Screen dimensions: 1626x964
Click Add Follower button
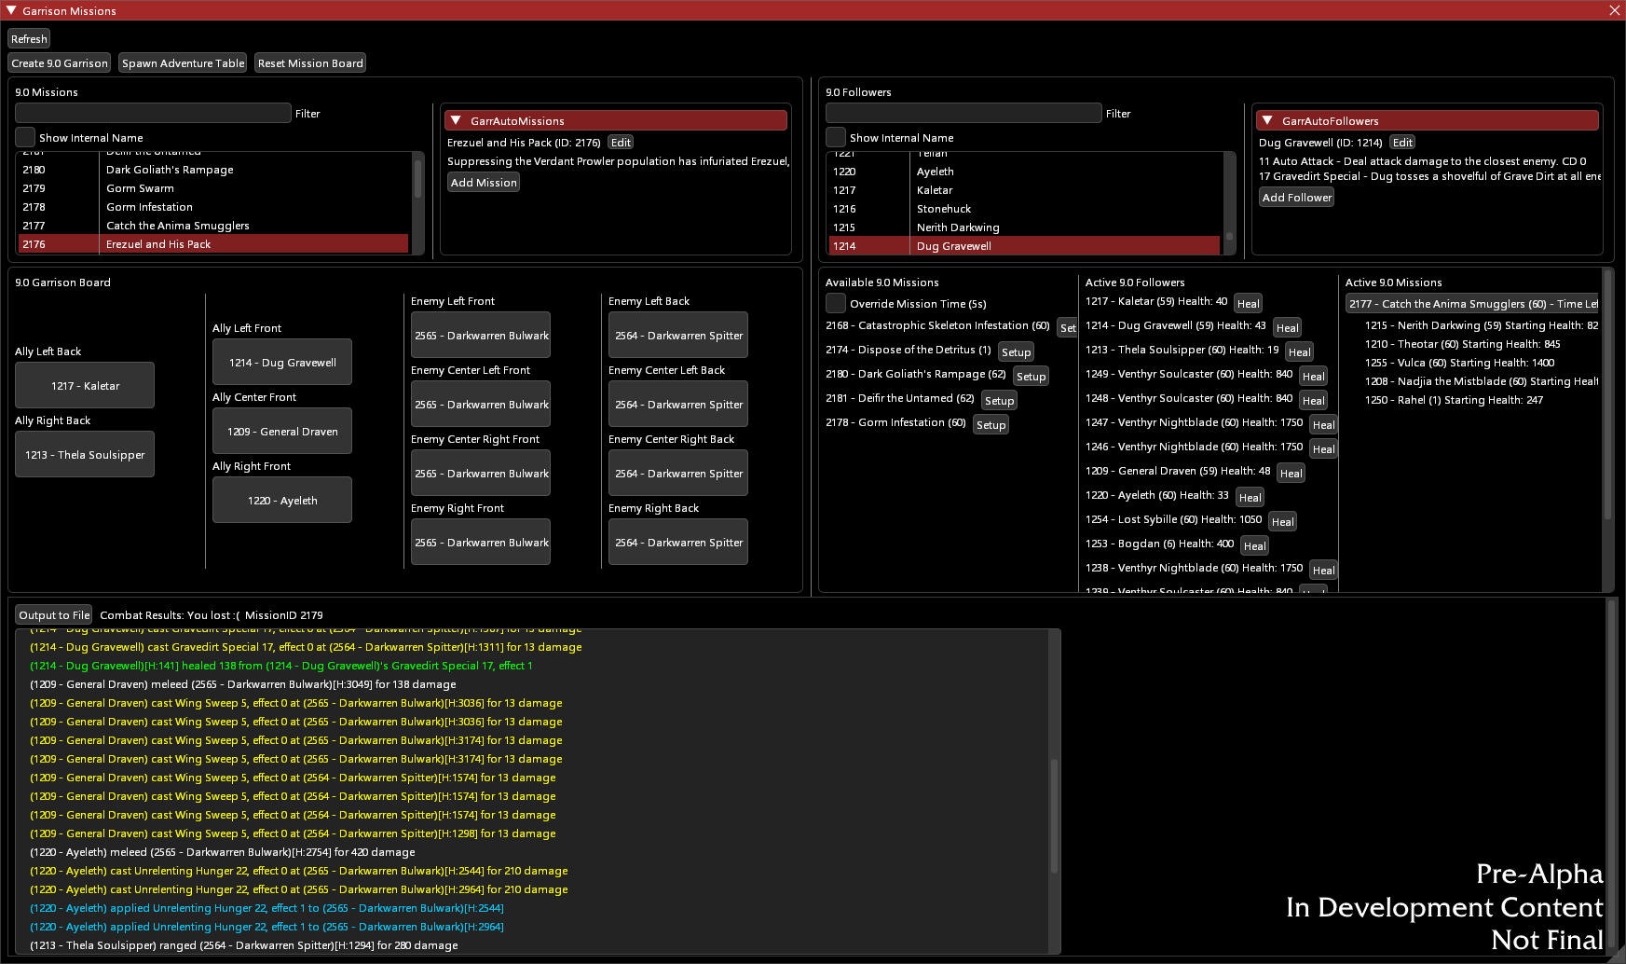(1296, 198)
